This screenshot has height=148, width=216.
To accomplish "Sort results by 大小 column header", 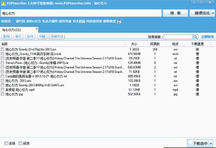I will pos(134,44).
